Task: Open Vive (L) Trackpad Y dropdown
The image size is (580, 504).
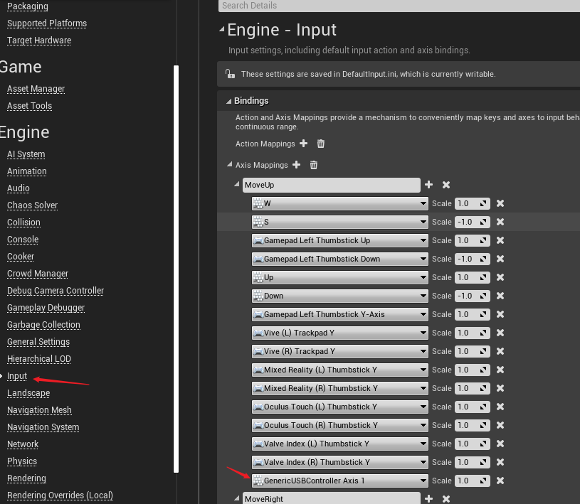Action: pos(340,333)
